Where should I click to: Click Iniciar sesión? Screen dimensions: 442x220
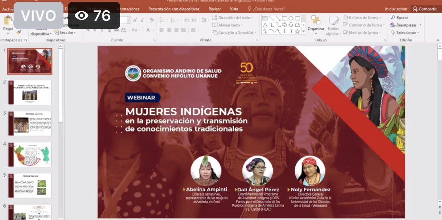[x=396, y=9]
